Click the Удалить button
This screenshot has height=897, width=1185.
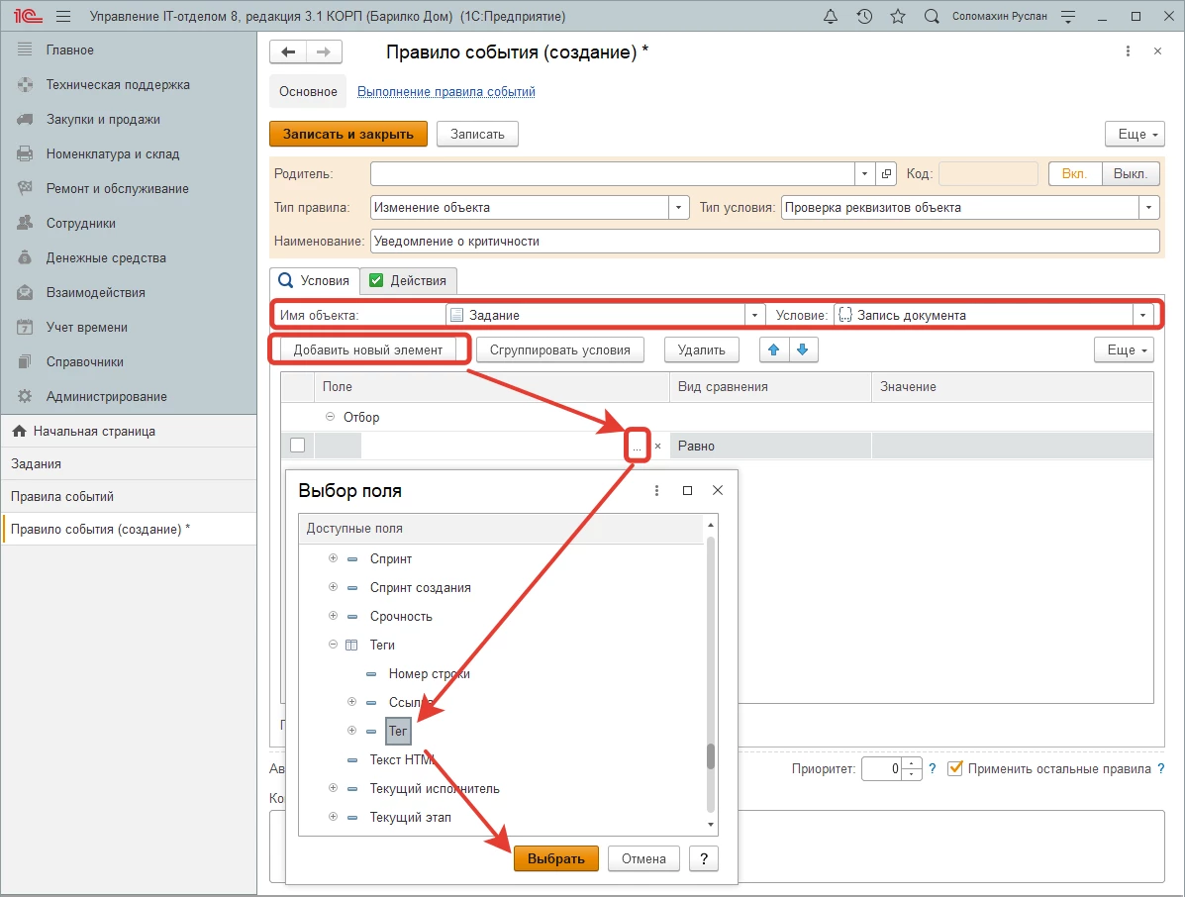(701, 349)
